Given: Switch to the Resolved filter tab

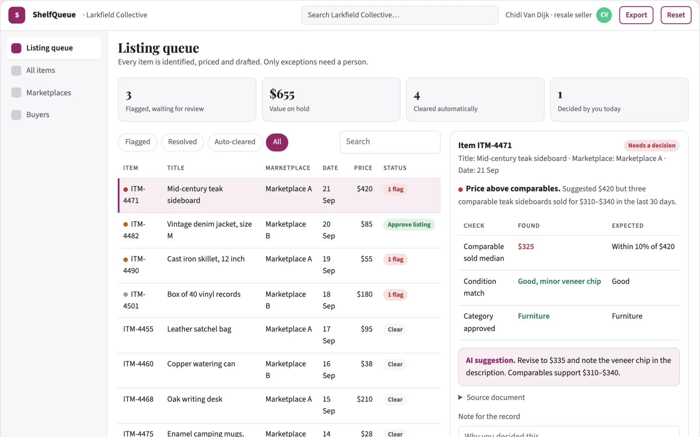Looking at the screenshot, I should (182, 142).
